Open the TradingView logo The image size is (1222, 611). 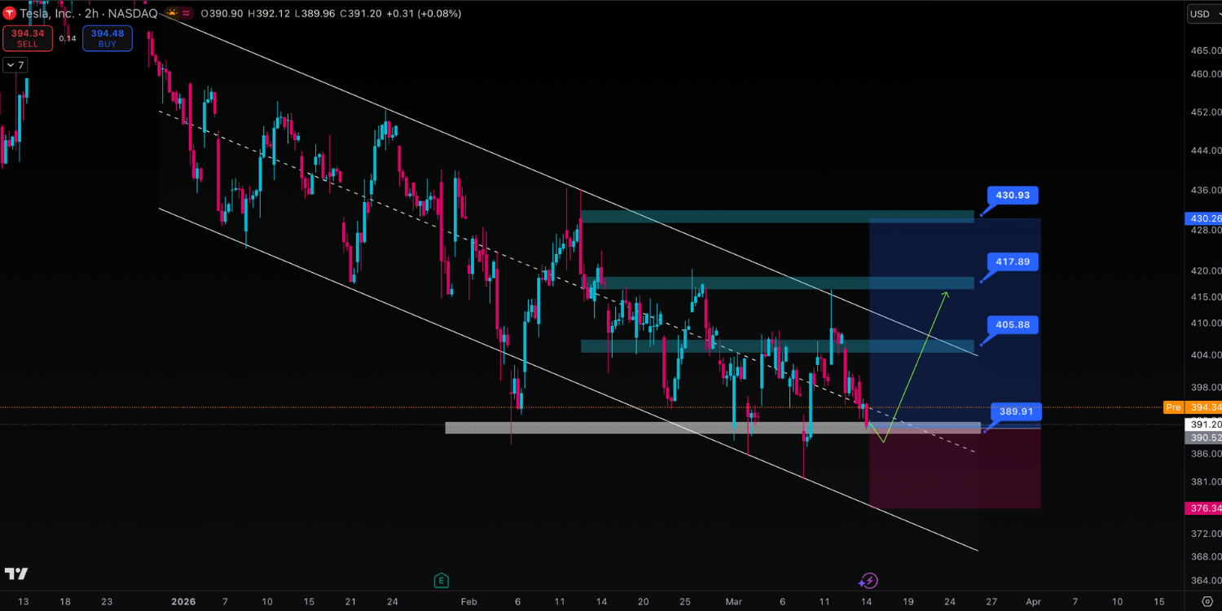tap(16, 574)
